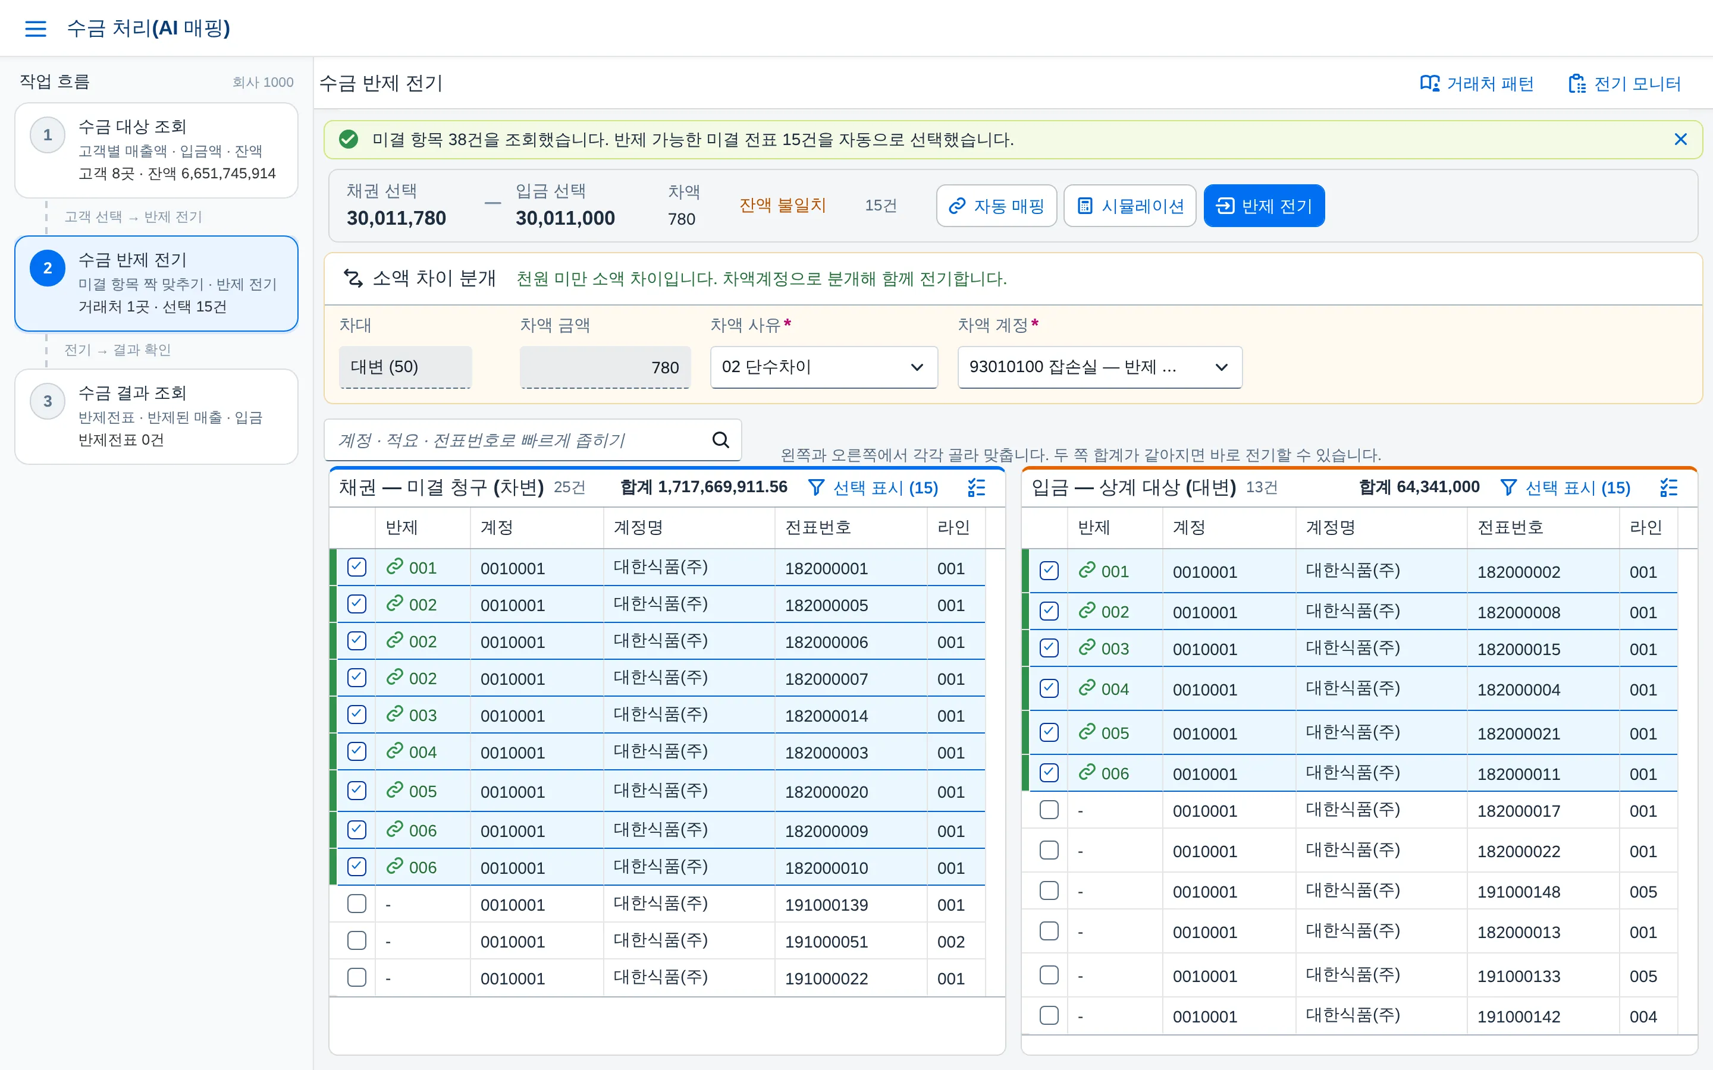Check 채권 row with 전표번호 191000139
The height and width of the screenshot is (1070, 1713).
(x=357, y=904)
